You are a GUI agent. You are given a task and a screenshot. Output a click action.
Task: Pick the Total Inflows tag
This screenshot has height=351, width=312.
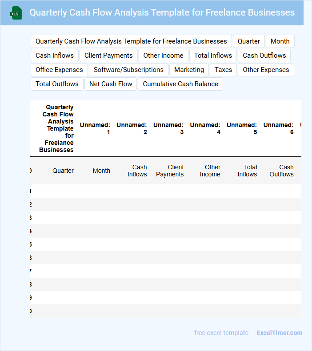(213, 56)
